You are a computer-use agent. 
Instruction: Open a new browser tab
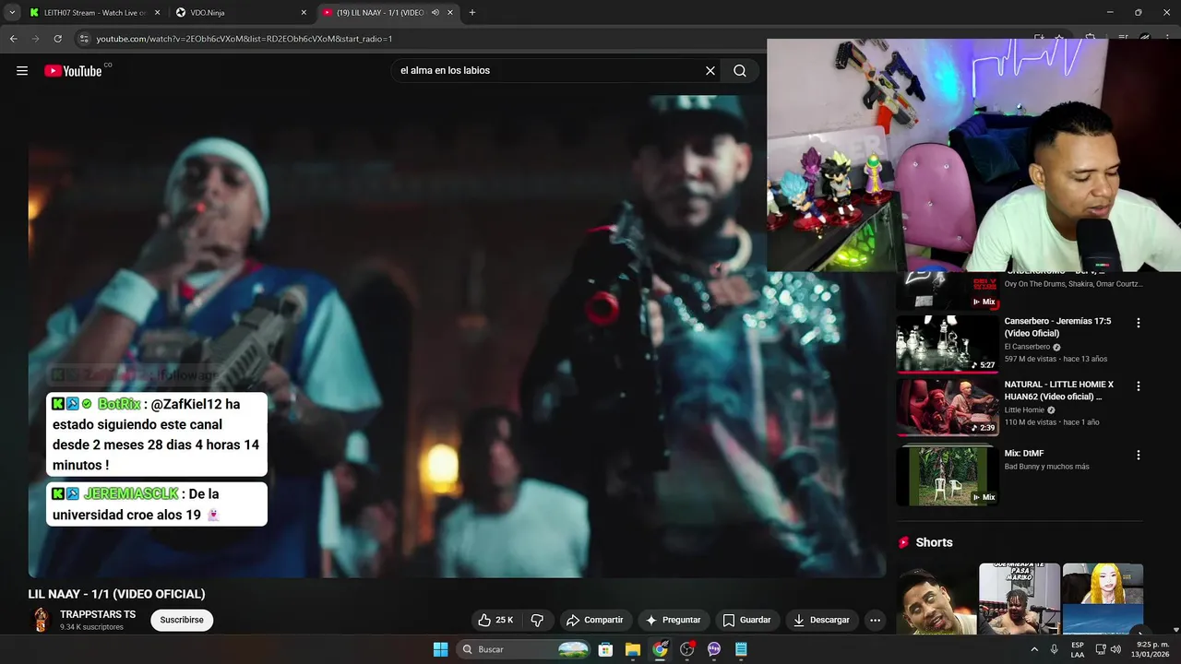coord(472,13)
